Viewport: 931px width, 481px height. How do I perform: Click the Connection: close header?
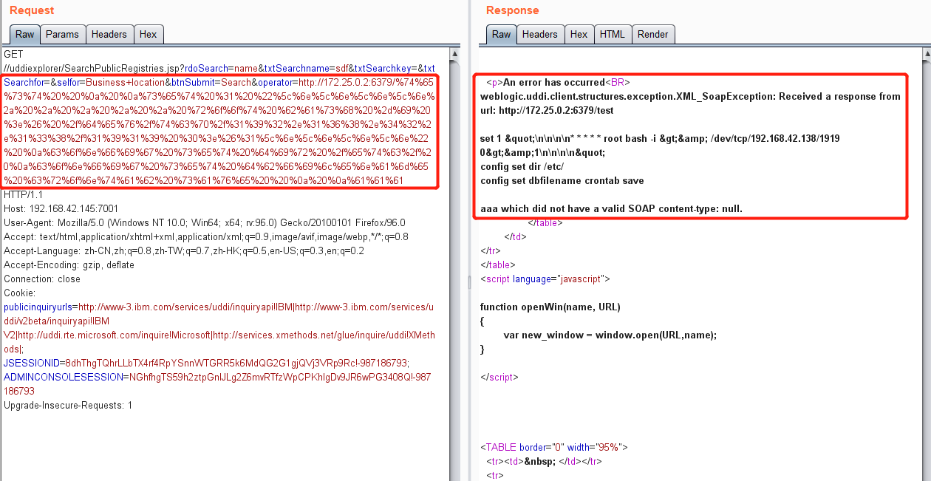(42, 279)
